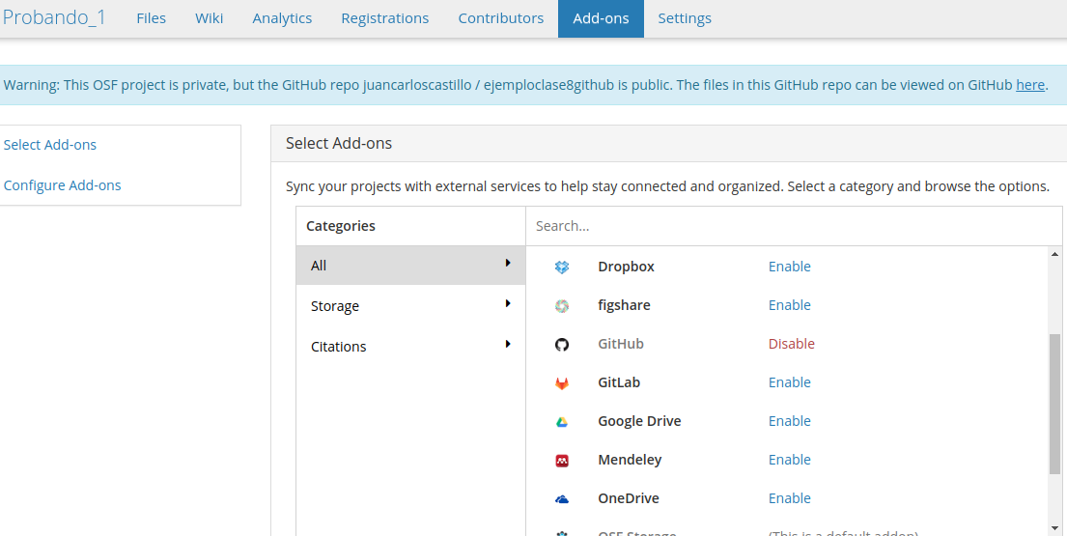Click the GitHub add-on name
Viewport: 1067px width, 536px height.
tap(621, 344)
